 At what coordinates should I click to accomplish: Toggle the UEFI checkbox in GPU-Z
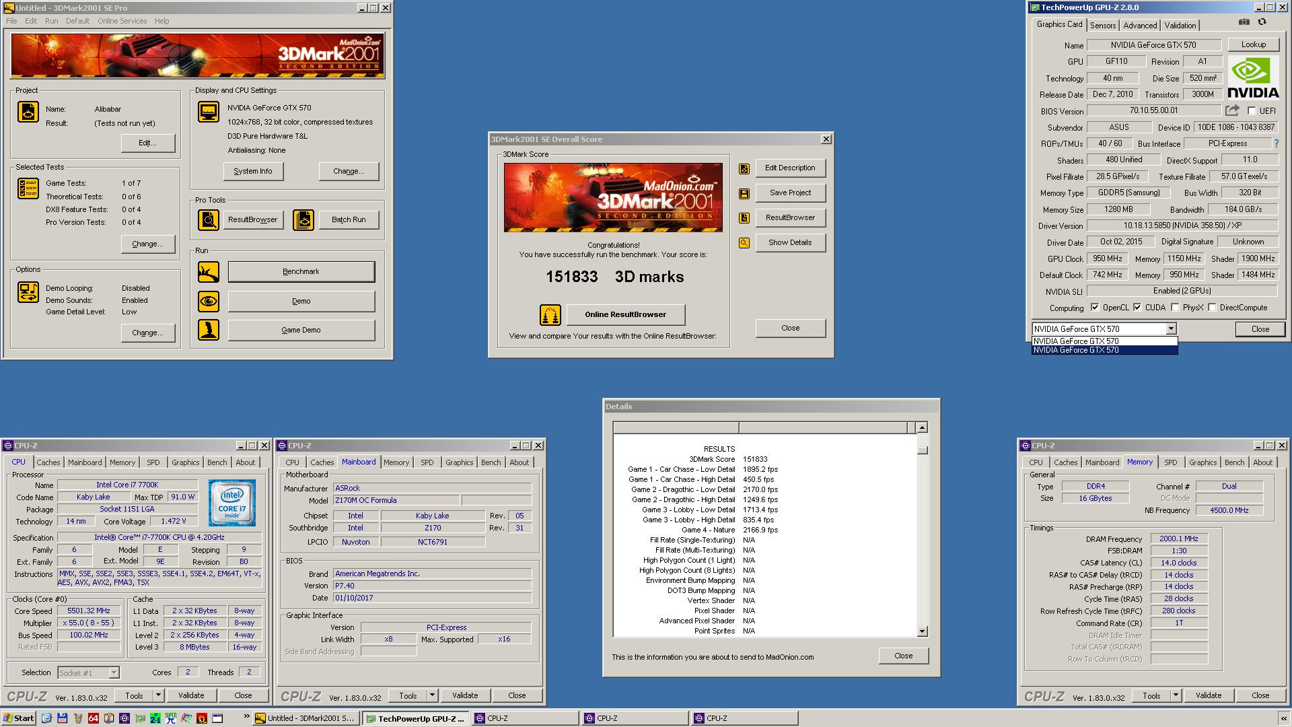pos(1252,111)
